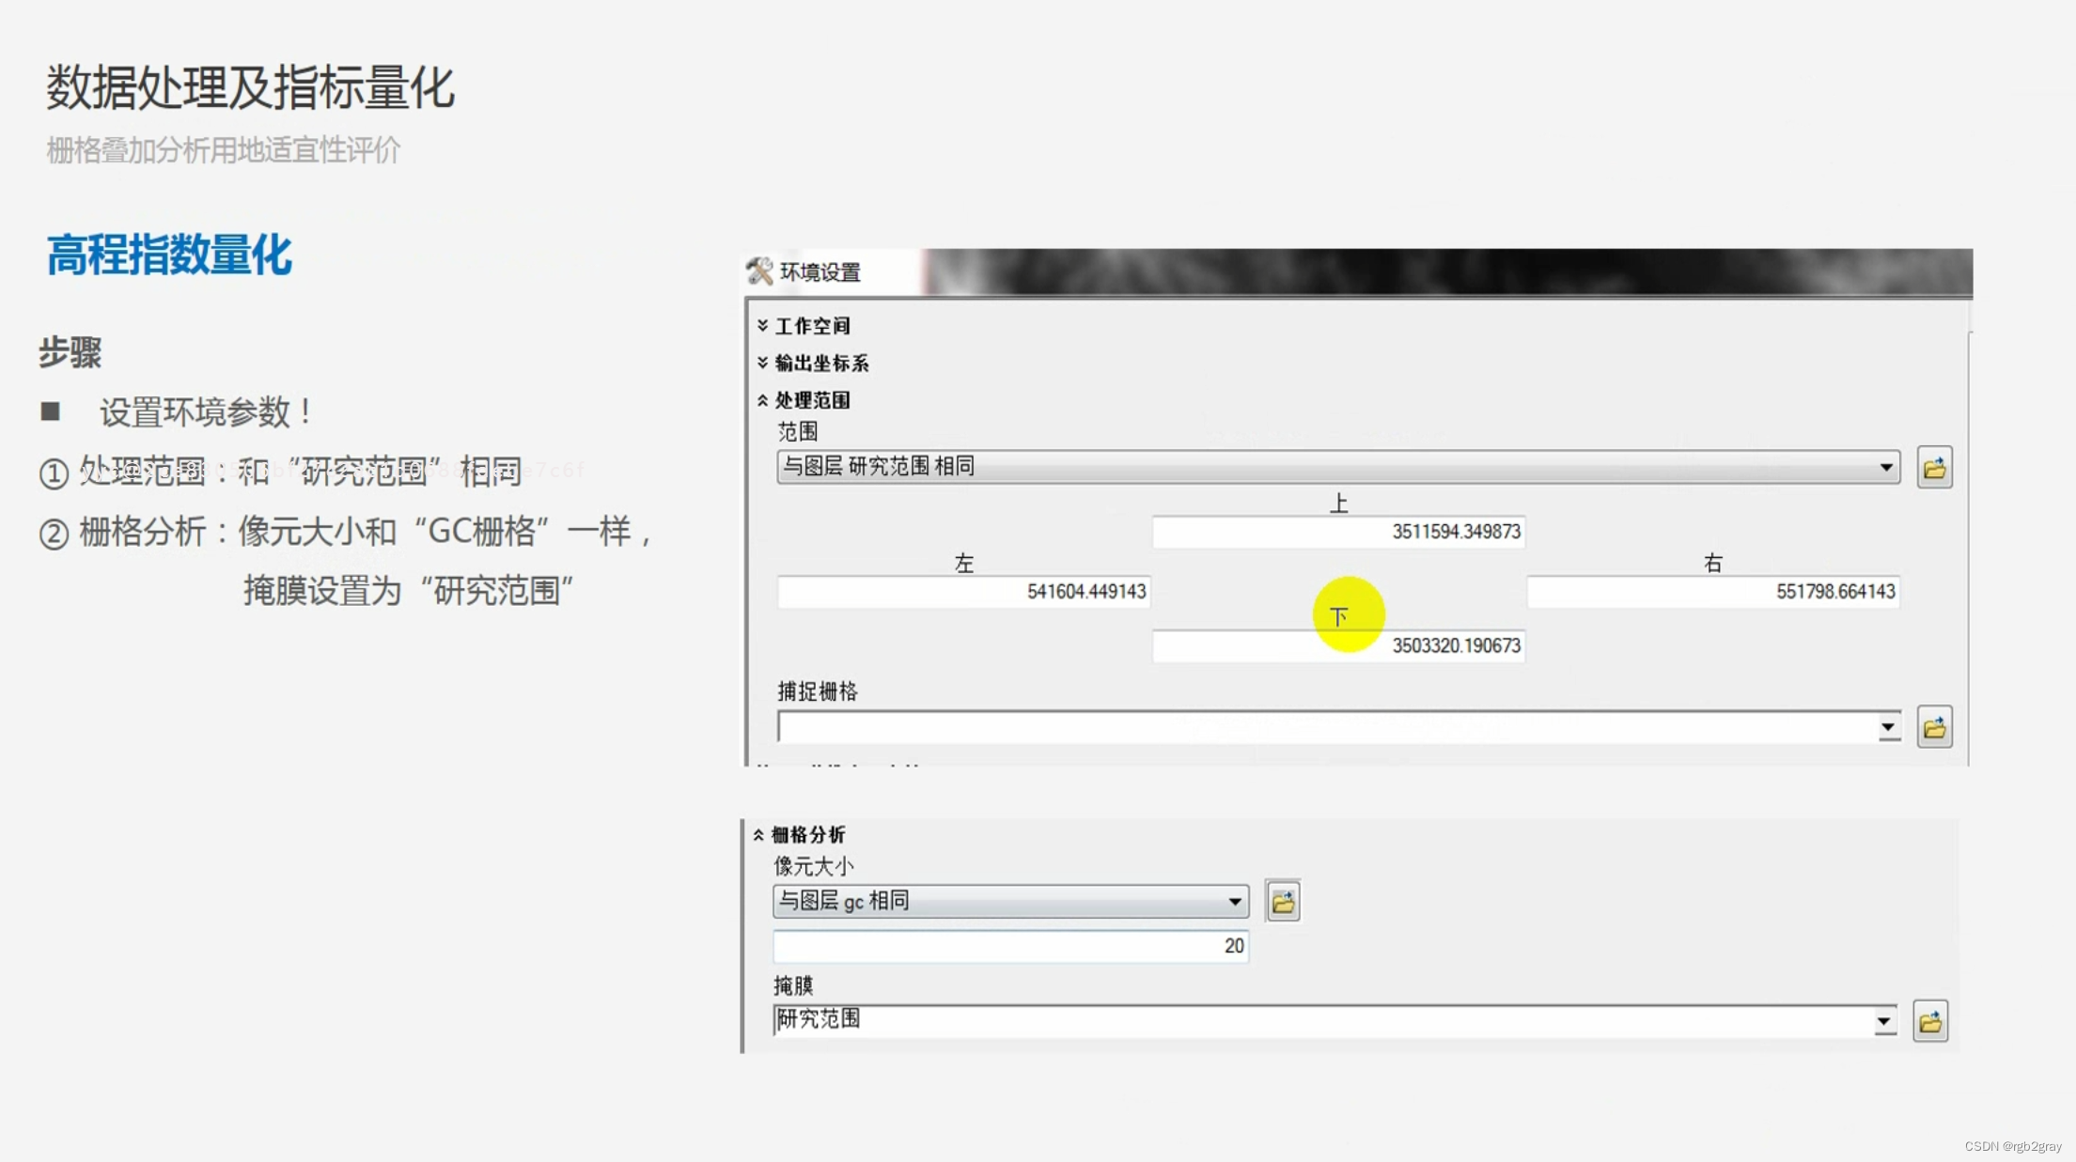Click the browse folder icon beside 范围 dropdown
The image size is (2076, 1162).
(1934, 468)
